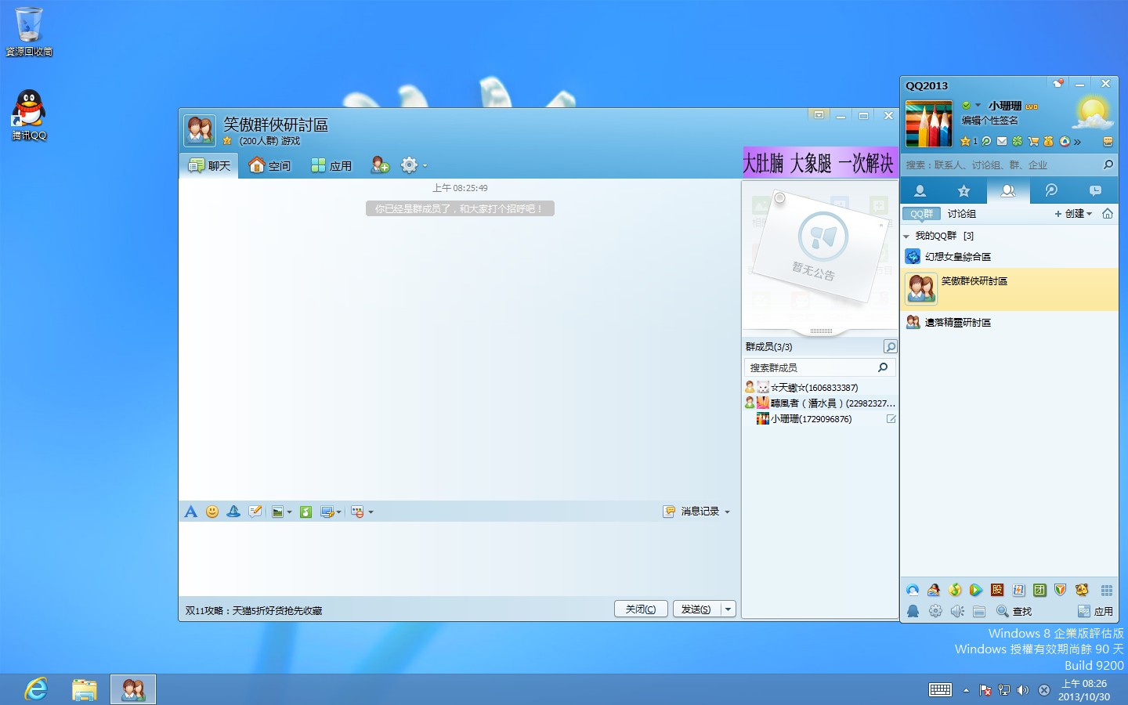The image size is (1128, 705).
Task: Expand more icons chevron in QQ panel
Action: pos(1077,142)
